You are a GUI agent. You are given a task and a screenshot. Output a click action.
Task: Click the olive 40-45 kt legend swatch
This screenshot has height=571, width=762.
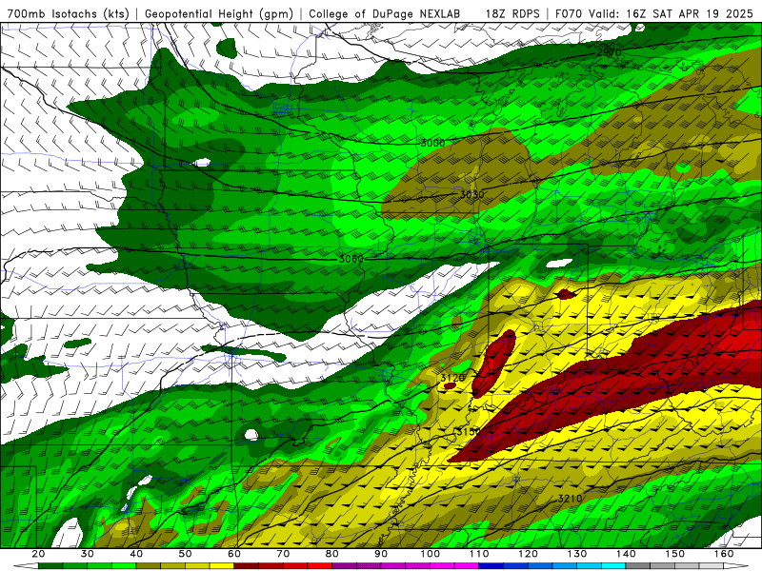[149, 566]
